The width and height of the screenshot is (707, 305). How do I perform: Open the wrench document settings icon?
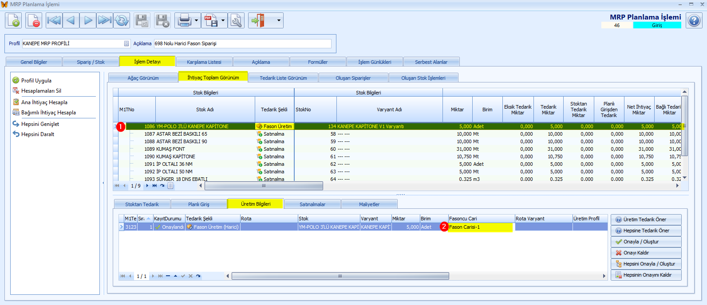point(236,20)
